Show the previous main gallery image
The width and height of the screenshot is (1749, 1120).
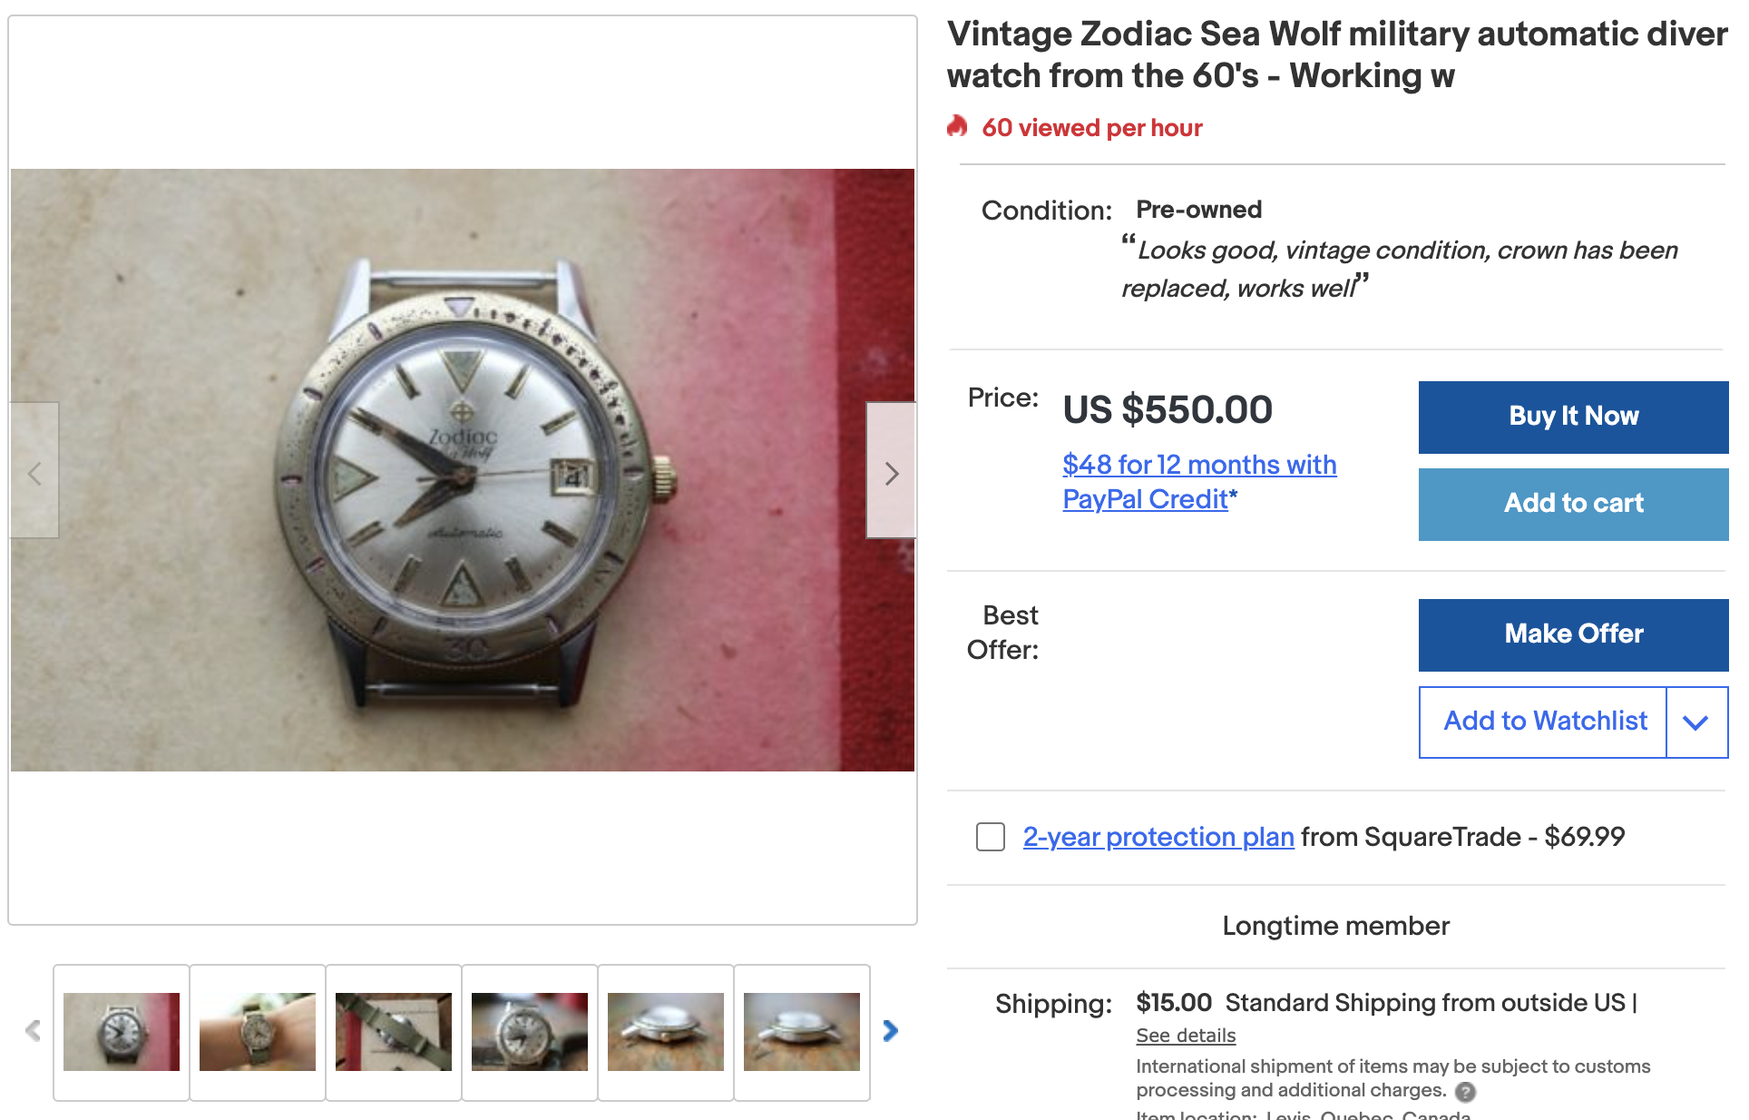[x=34, y=471]
